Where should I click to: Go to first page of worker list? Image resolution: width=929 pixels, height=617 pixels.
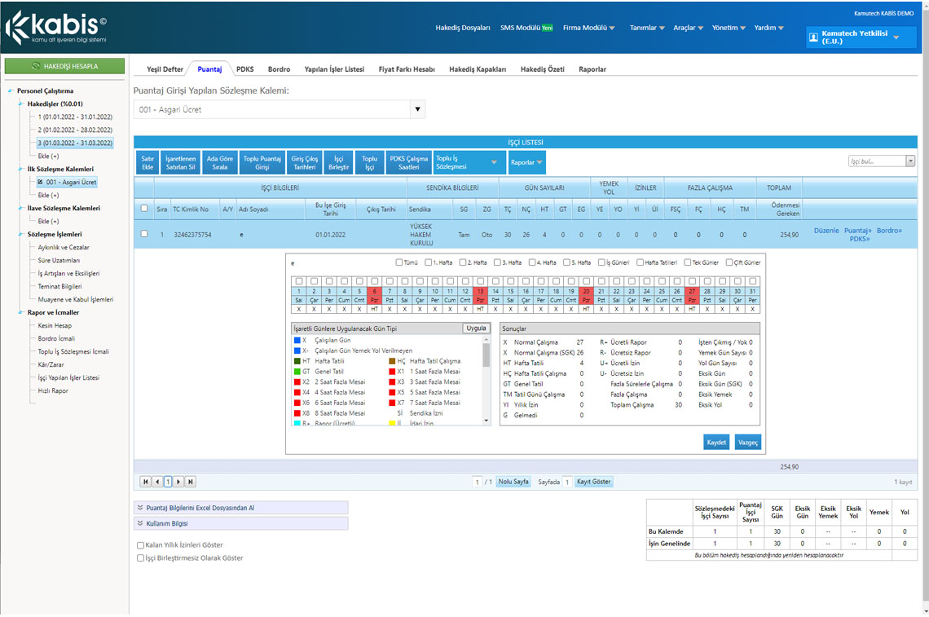coord(145,482)
